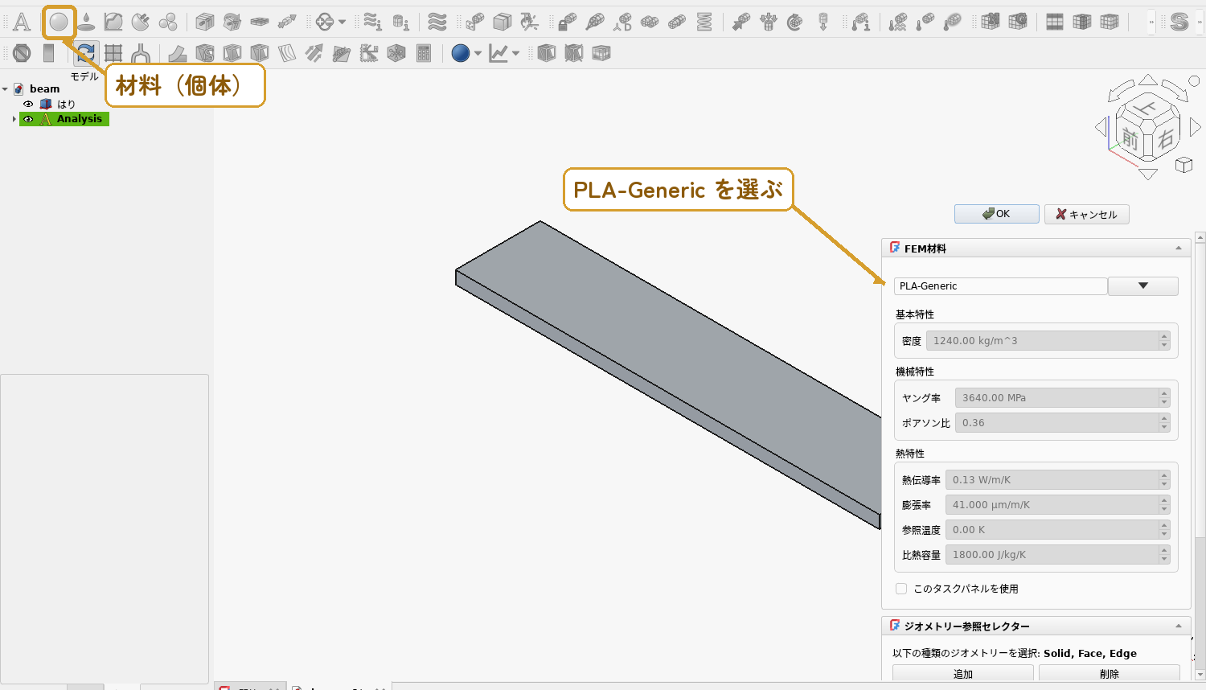Click the beam cross-section icon
1206x690 pixels.
[x=205, y=22]
